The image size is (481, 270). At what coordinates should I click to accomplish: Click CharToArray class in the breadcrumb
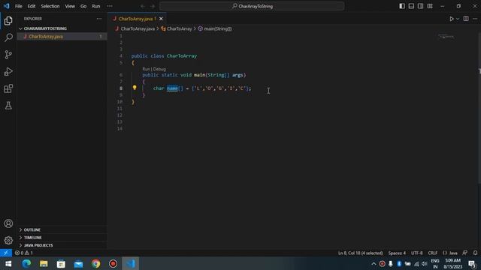pyautogui.click(x=179, y=28)
